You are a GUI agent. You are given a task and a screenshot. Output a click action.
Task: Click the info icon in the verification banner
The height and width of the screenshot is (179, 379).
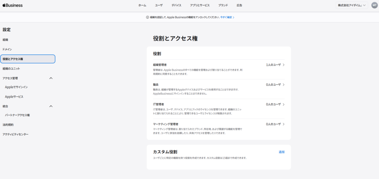[x=147, y=17]
